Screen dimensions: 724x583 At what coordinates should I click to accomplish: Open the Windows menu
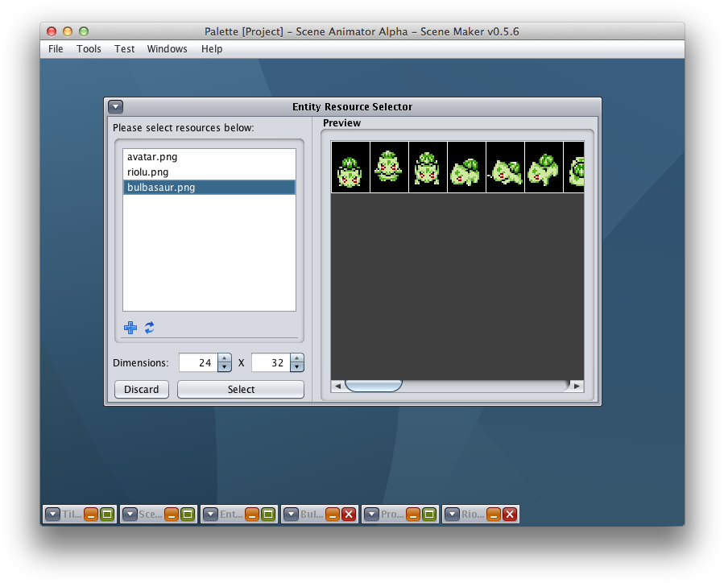click(x=167, y=49)
